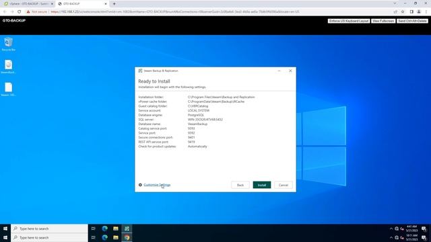Screen dimensions: 431x242
Task: Open the Chrome profile icon
Action: click(x=419, y=12)
